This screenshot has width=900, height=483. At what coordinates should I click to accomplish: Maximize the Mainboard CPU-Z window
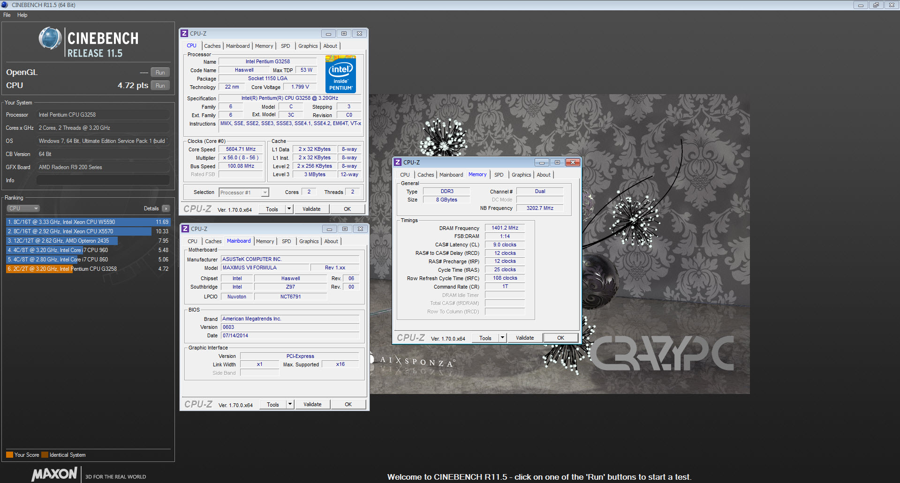coord(345,229)
